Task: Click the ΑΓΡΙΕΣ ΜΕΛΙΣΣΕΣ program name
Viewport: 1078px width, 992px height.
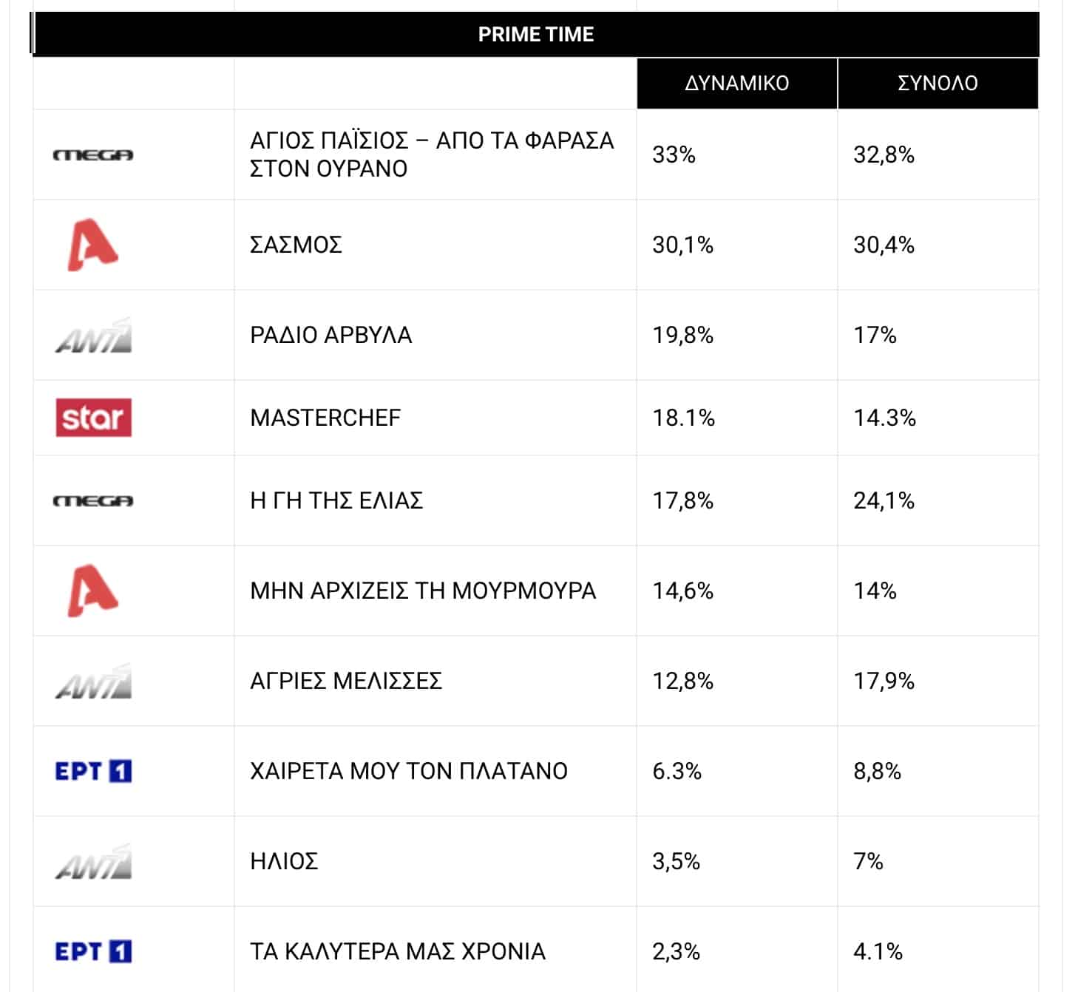Action: point(346,681)
